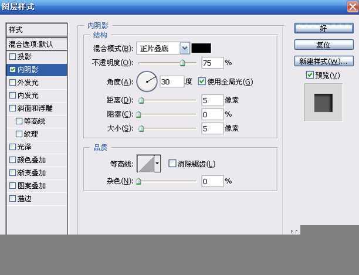The height and width of the screenshot is (275, 359).
Task: Click the 阻塞 choke slider handle
Action: click(138, 114)
